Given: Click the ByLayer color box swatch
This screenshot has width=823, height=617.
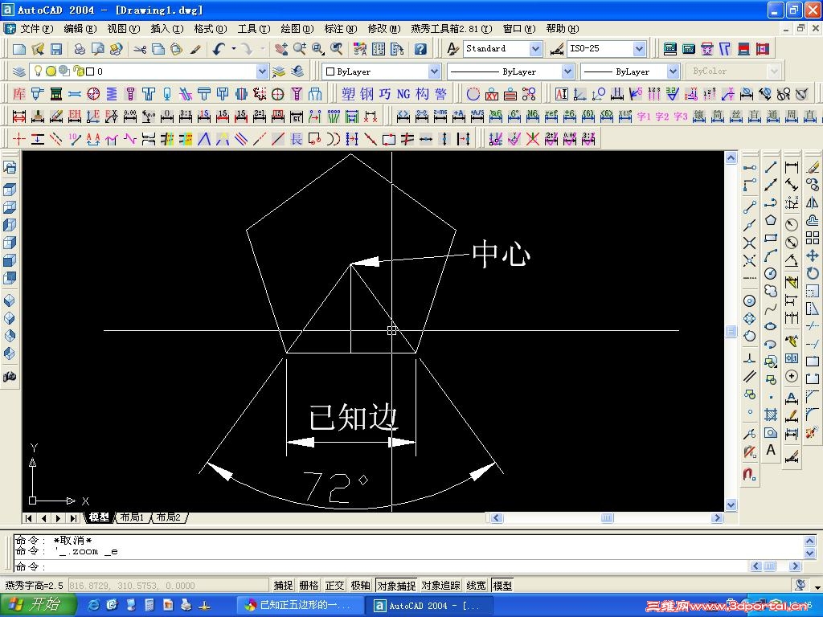Looking at the screenshot, I should point(330,72).
